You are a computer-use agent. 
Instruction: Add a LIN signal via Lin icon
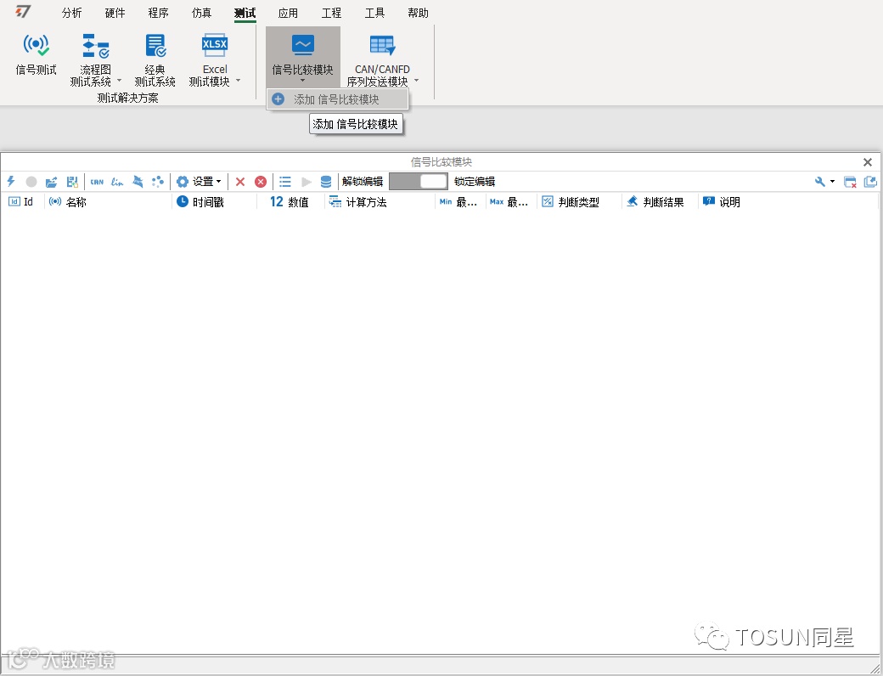point(117,182)
